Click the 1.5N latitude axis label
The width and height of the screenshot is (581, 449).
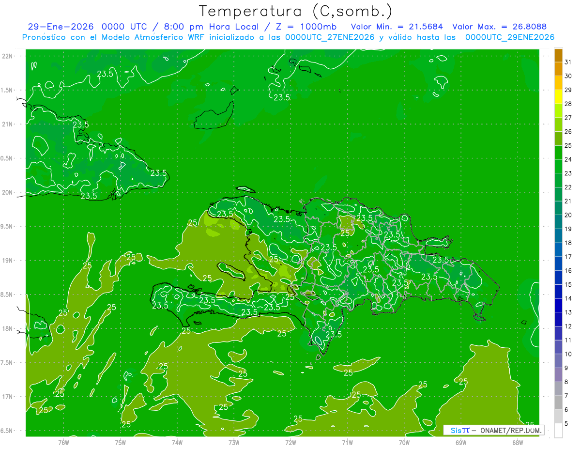7,90
